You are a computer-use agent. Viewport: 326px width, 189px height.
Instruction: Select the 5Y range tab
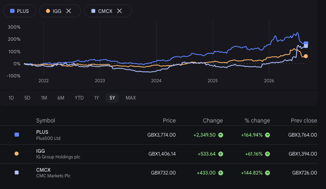pyautogui.click(x=112, y=98)
